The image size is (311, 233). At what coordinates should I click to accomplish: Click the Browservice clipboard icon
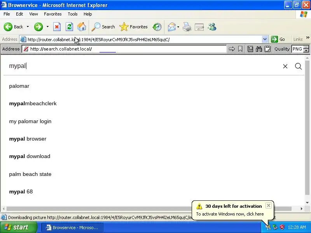[x=267, y=49]
